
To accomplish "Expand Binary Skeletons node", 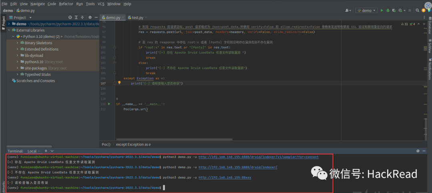I will pyautogui.click(x=18, y=43).
